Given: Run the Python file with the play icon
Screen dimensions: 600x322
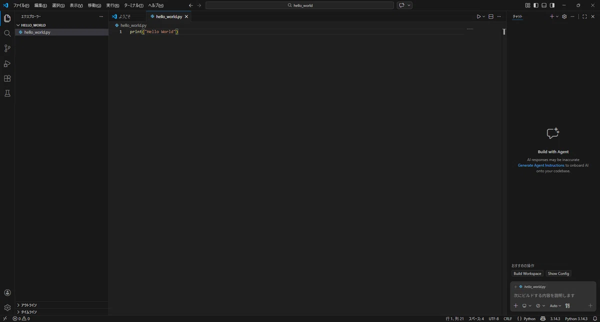Looking at the screenshot, I should coord(478,16).
